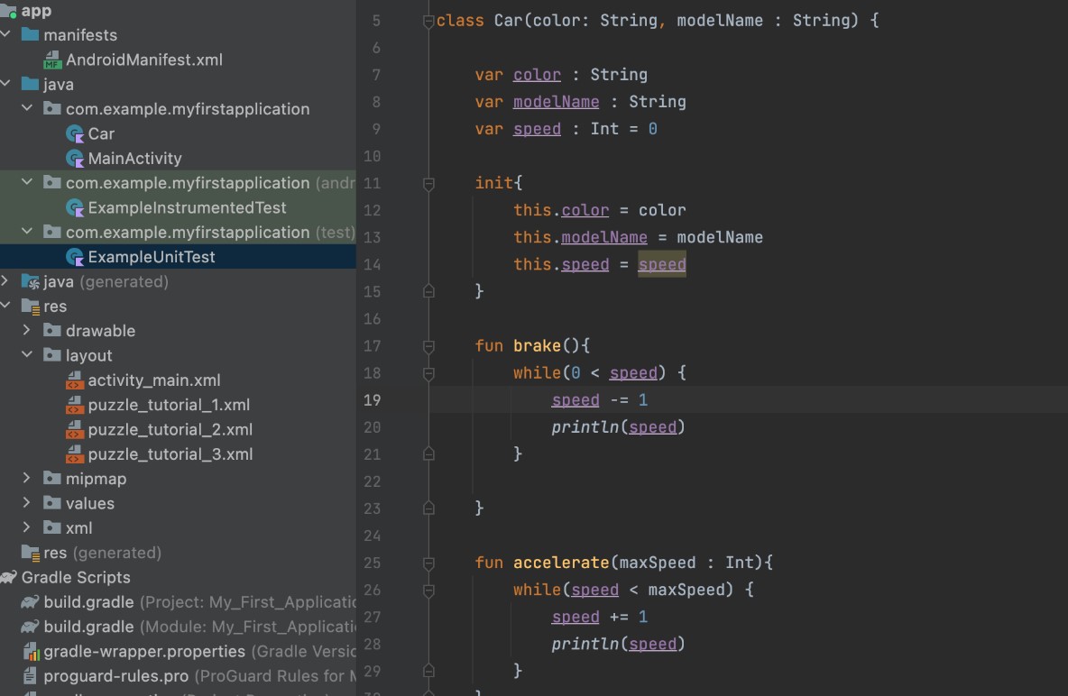Expand the xml folder
This screenshot has height=696, width=1068.
[x=27, y=527]
